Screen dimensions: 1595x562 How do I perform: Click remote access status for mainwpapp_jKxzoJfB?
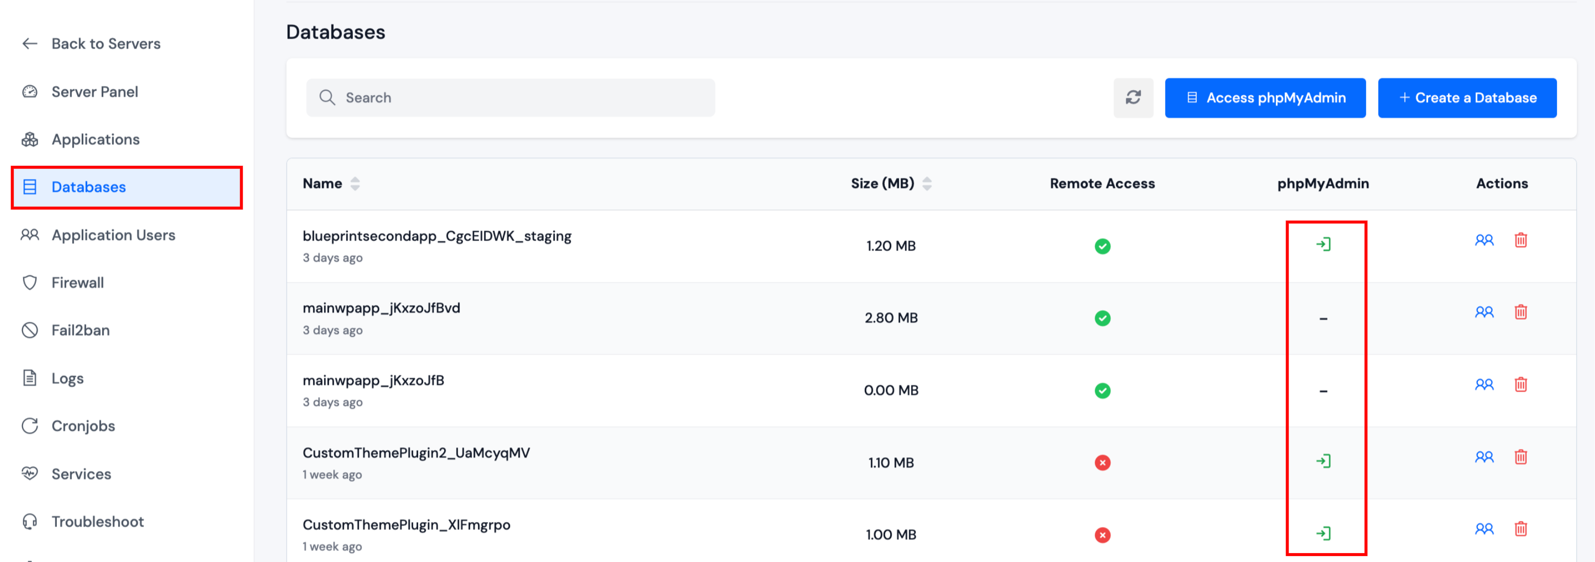[1102, 391]
